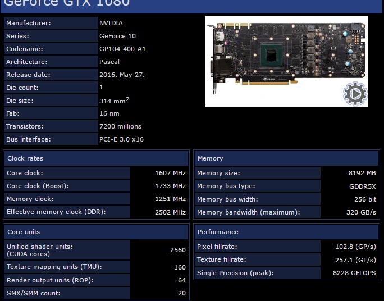384x301 pixels.
Task: Click the 160 TMU value
Action: (180, 267)
